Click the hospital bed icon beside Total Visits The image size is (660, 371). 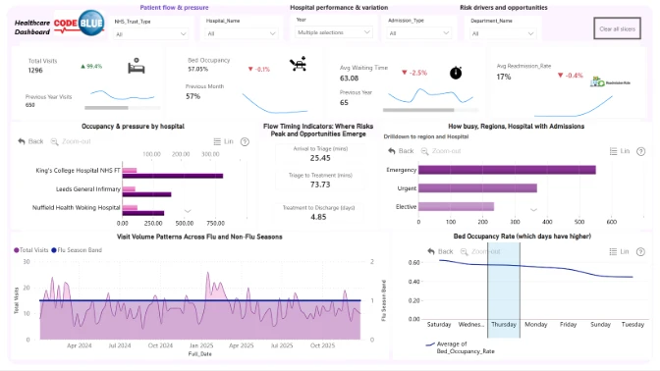[136, 66]
